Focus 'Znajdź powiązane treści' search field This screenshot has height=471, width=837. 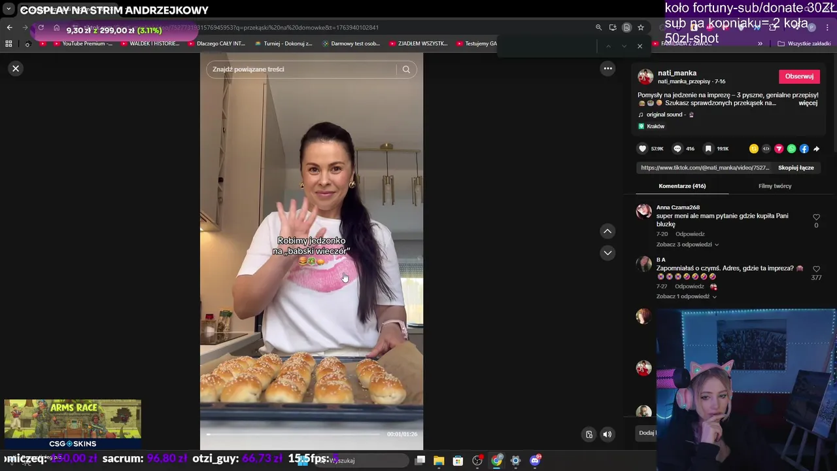pos(301,69)
